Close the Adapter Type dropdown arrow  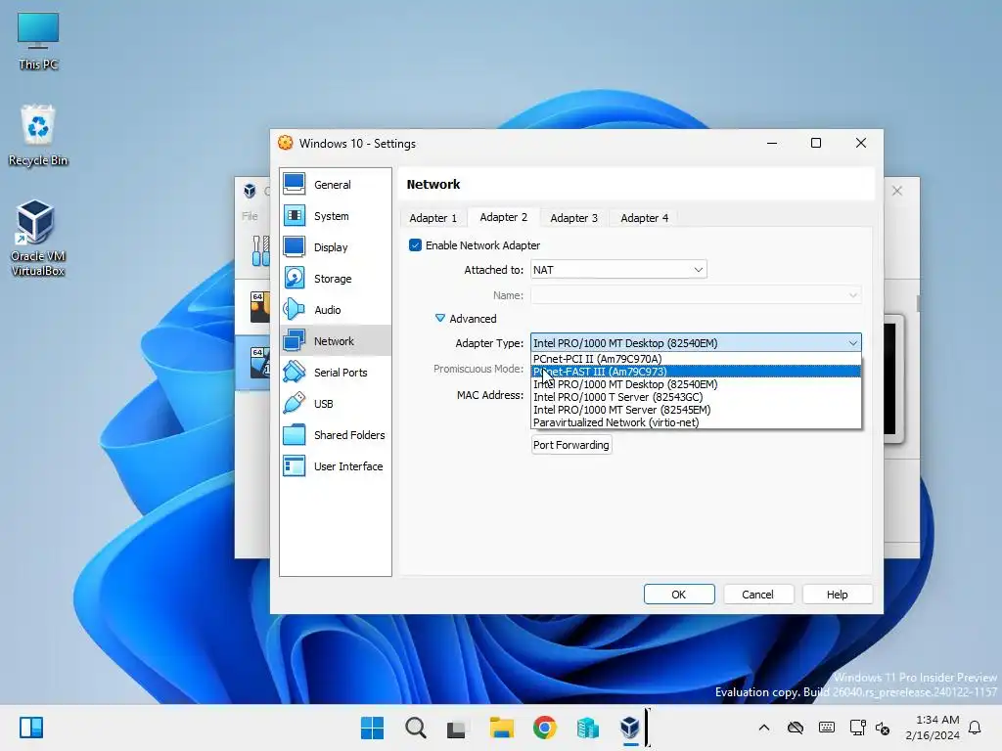pyautogui.click(x=852, y=343)
